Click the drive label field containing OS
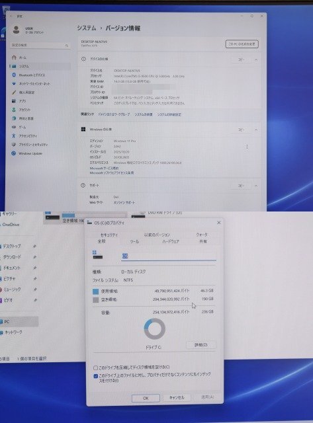The width and height of the screenshot is (313, 423). pyautogui.click(x=169, y=256)
